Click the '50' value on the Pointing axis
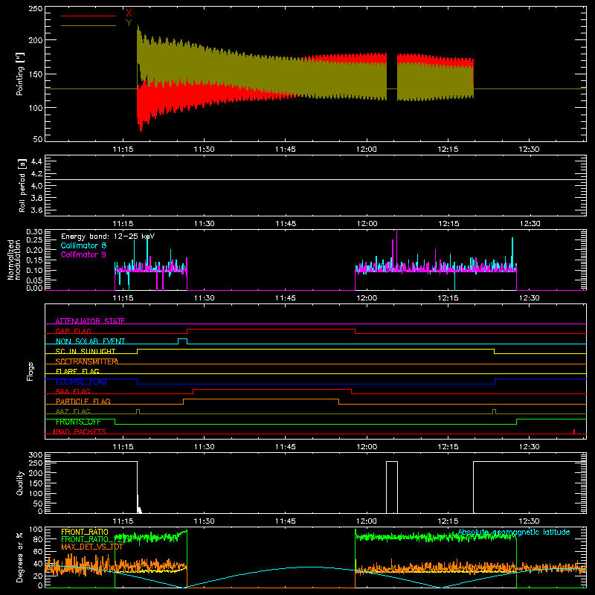Screen dimensions: 595x595 [38, 139]
